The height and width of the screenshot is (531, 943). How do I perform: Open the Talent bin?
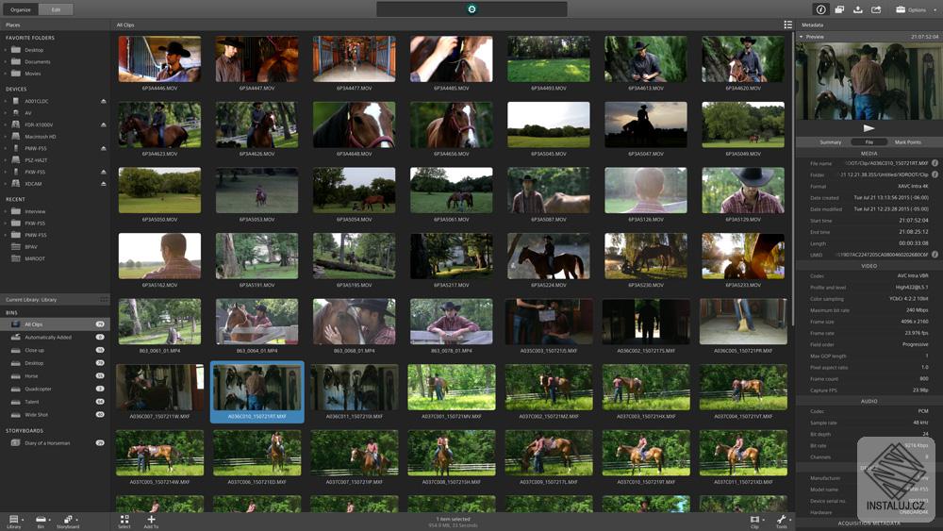pyautogui.click(x=55, y=402)
